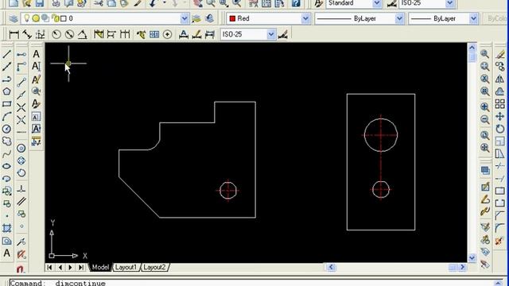
Task: Switch to the Model tab
Action: (100, 267)
